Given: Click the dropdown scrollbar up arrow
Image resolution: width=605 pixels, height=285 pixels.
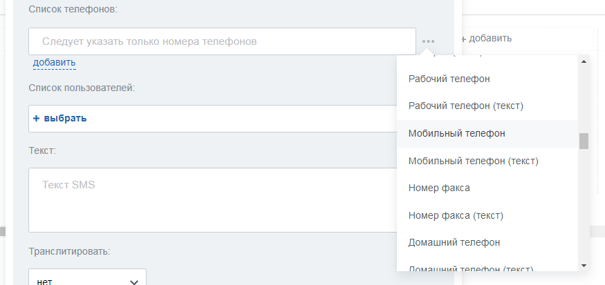Looking at the screenshot, I should [x=584, y=61].
